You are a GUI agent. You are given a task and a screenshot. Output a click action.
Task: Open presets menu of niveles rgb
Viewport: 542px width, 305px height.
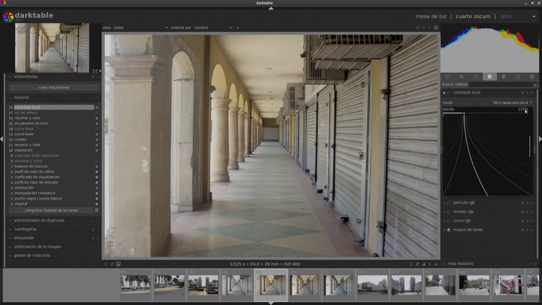point(532,212)
